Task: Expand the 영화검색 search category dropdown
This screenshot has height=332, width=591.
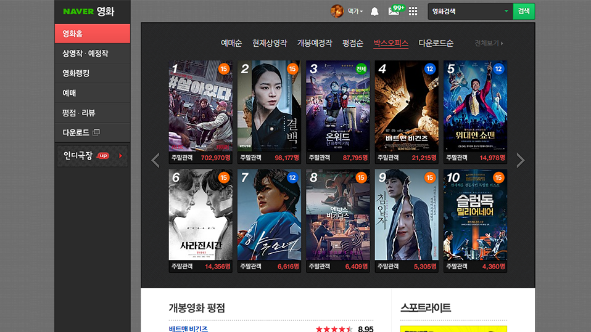Action: 506,11
